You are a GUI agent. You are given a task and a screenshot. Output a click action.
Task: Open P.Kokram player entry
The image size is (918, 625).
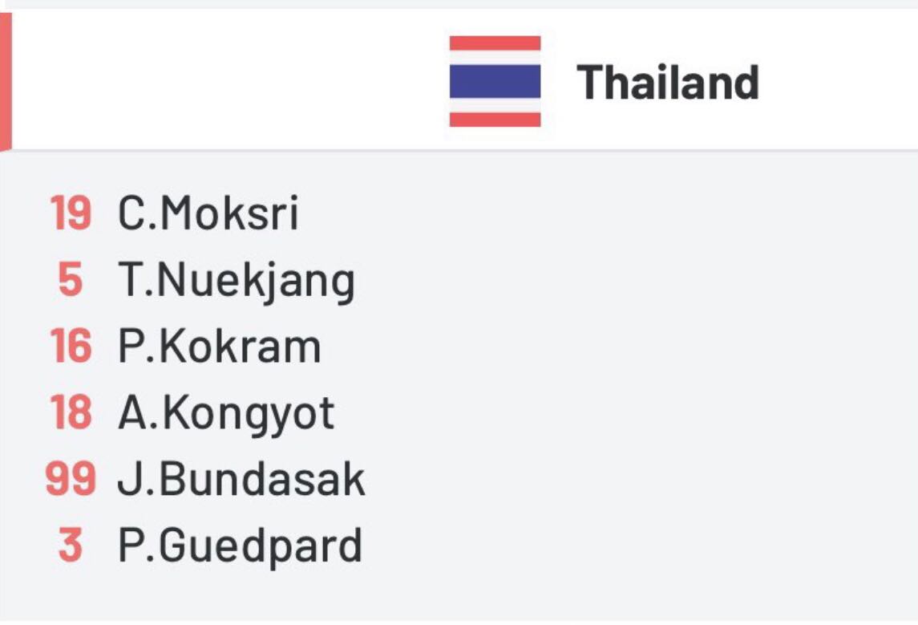220,346
